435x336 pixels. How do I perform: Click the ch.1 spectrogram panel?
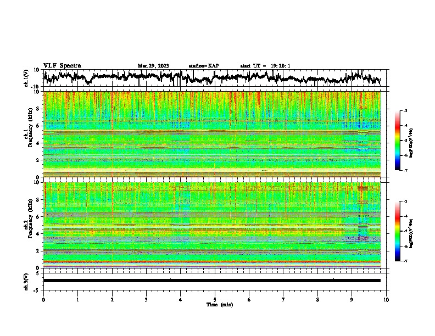click(212, 134)
